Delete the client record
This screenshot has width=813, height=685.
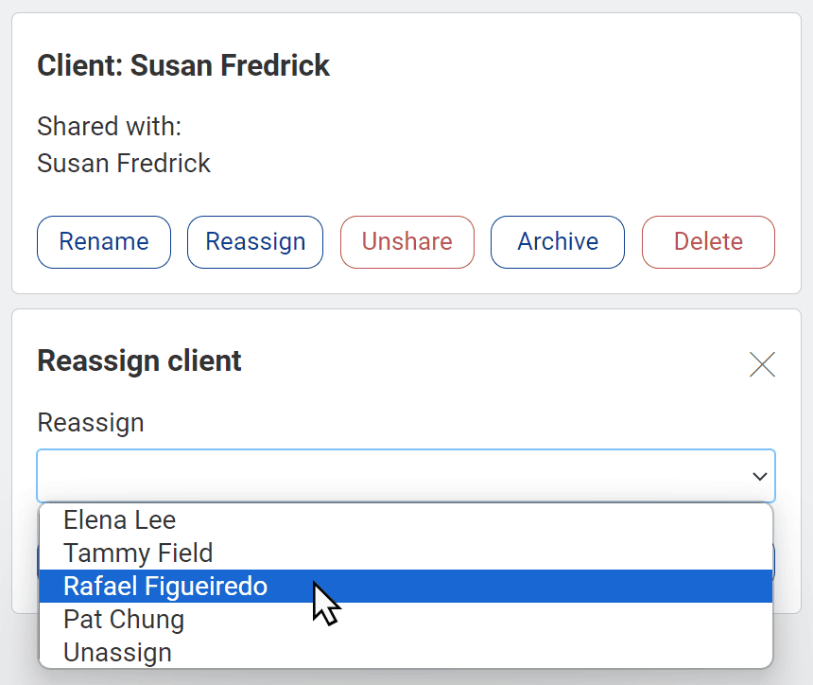[708, 242]
